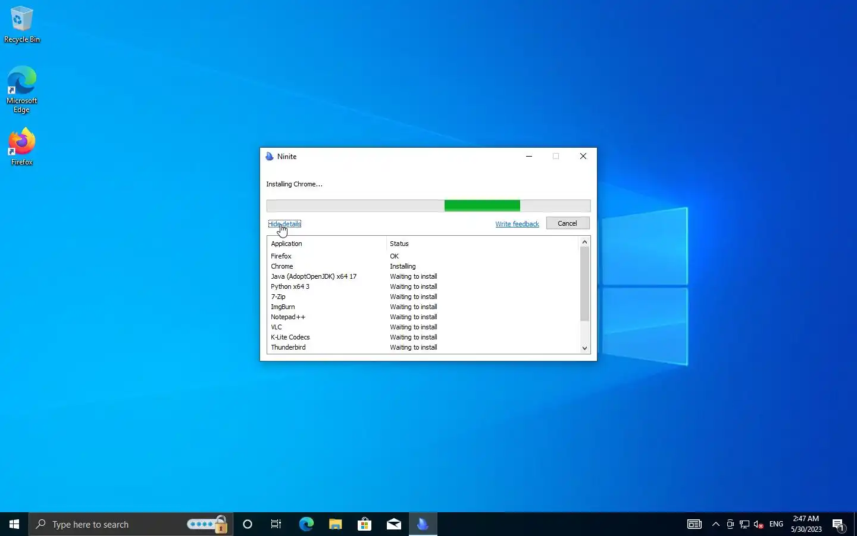Click the installation progress bar

pos(428,205)
